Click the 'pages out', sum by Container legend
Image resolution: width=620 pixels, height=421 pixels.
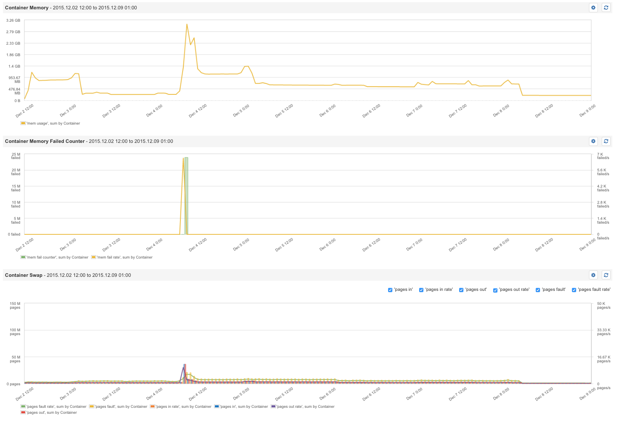[x=49, y=412]
